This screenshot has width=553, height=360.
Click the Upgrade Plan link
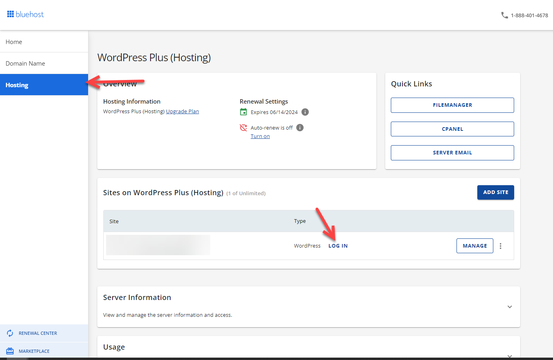coord(183,112)
